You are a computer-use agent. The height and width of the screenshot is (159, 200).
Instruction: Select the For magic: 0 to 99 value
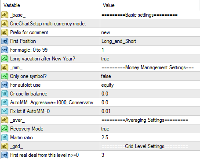click(x=150, y=50)
